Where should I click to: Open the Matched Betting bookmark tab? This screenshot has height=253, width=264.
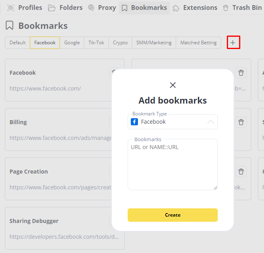click(198, 43)
